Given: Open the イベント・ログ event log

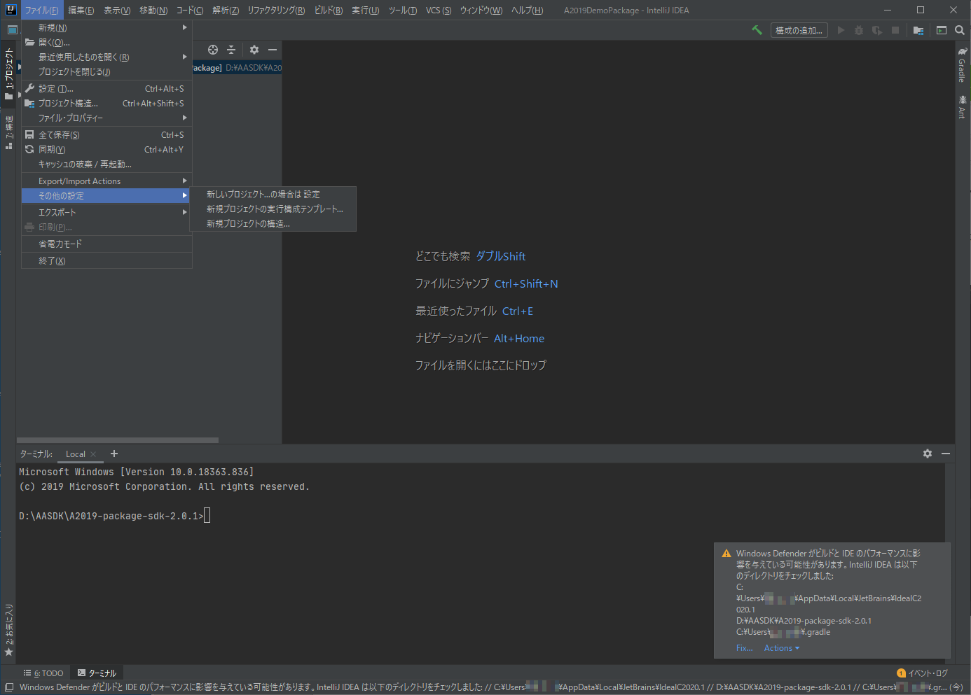Looking at the screenshot, I should click(922, 673).
